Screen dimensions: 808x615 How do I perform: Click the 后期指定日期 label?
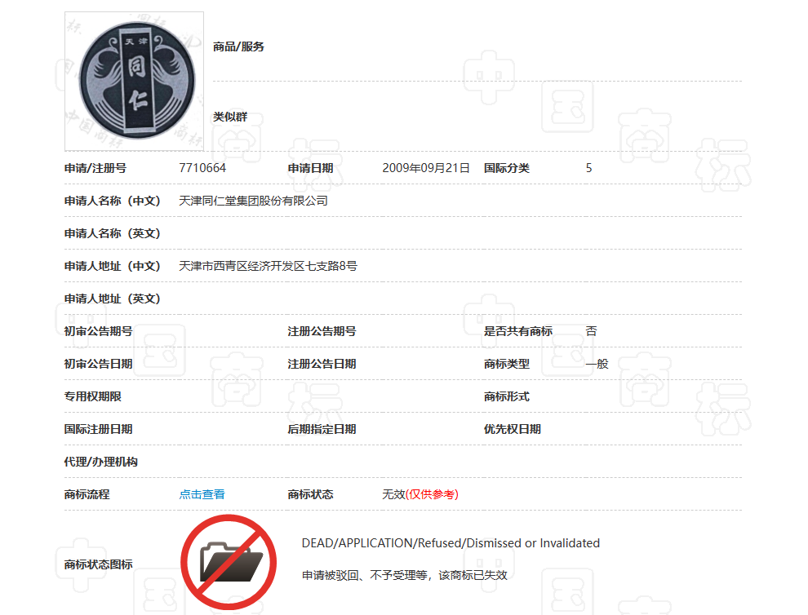(x=322, y=429)
